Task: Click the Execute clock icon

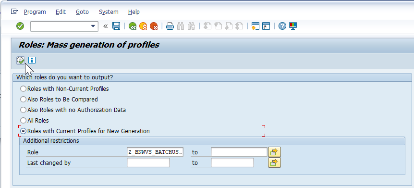Action: pyautogui.click(x=21, y=60)
